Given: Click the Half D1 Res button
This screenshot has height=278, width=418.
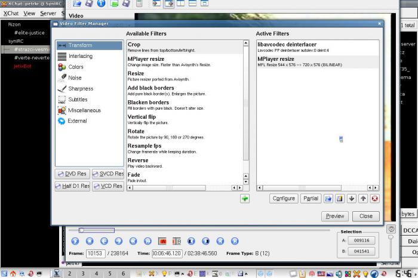Looking at the screenshot, I should pos(72,186).
